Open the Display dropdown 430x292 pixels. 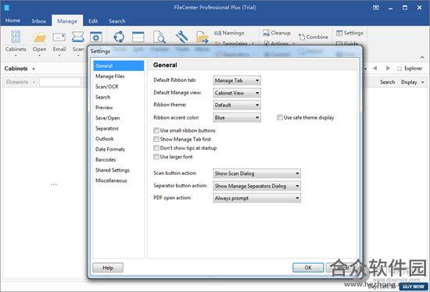click(x=412, y=82)
